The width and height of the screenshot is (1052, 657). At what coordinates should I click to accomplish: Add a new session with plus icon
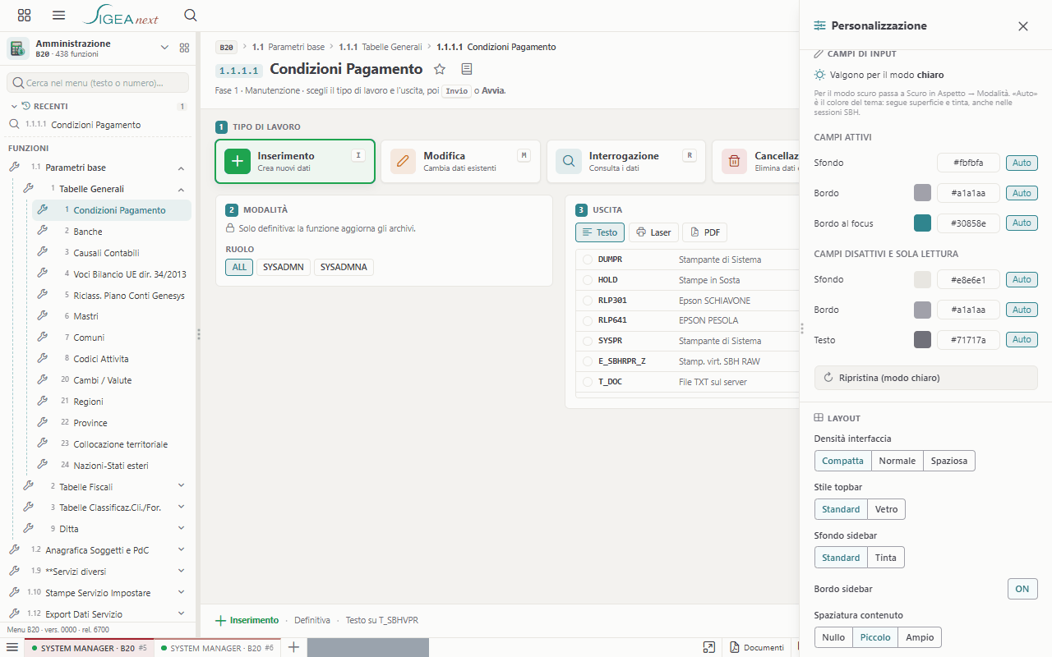293,647
